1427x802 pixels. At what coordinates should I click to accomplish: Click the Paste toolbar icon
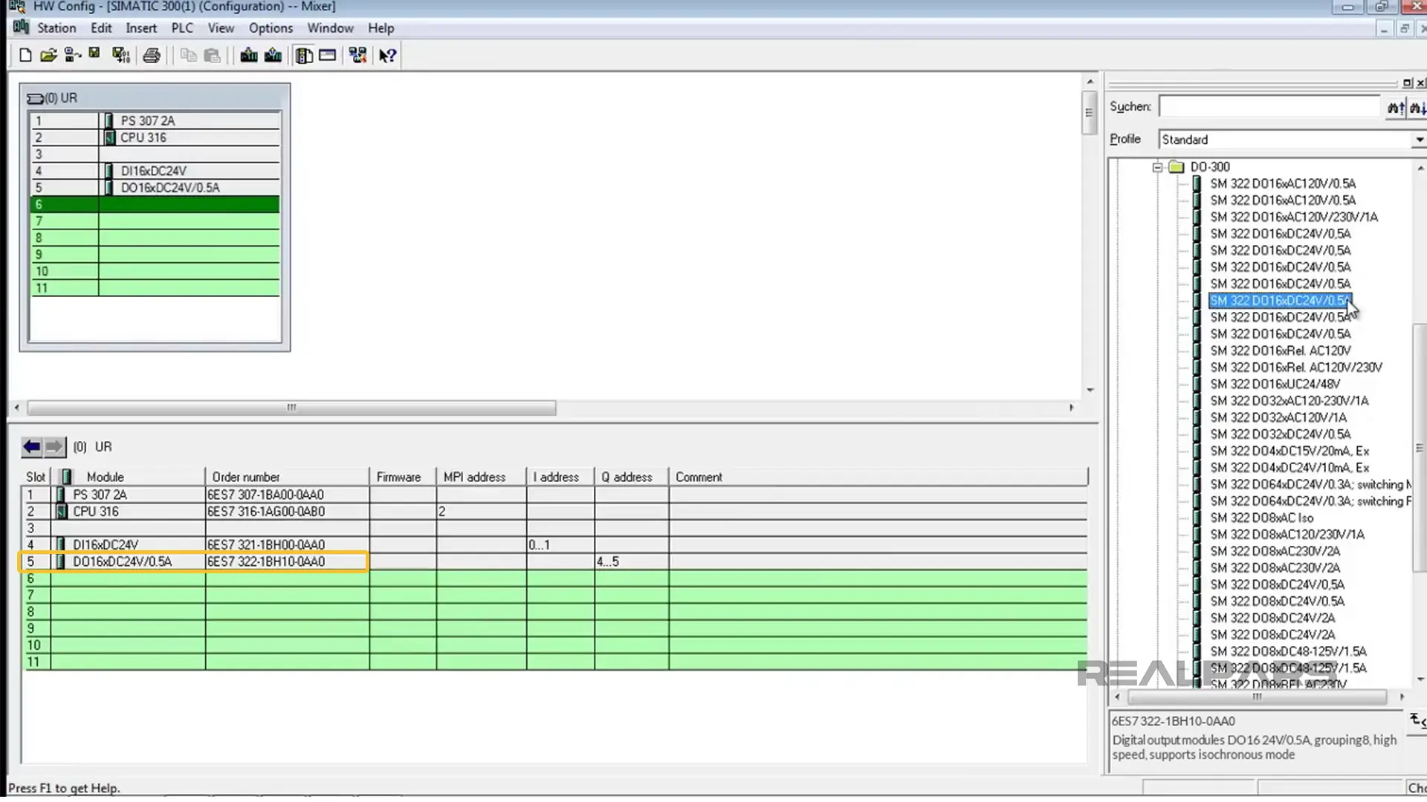pyautogui.click(x=213, y=55)
